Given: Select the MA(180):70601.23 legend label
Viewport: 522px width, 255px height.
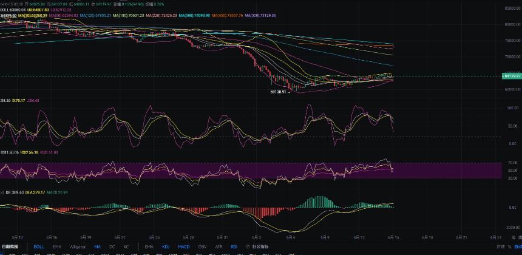Looking at the screenshot, I should point(129,16).
